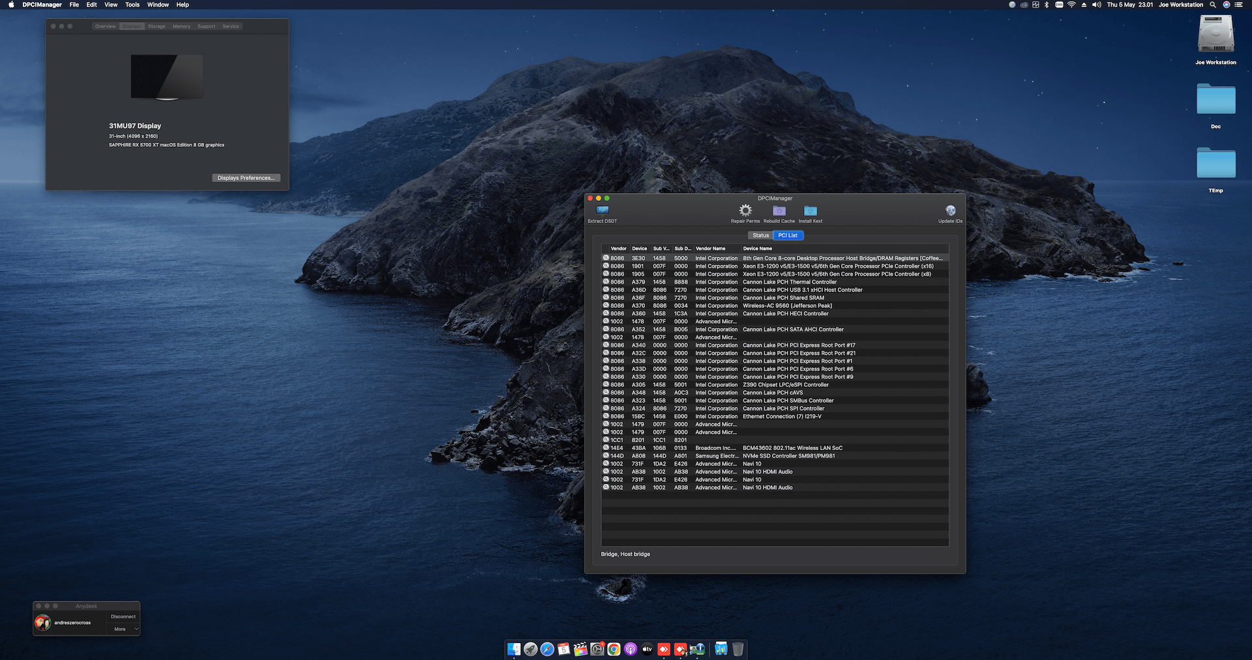Open Google Chrome from the Dock
The image size is (1252, 660).
click(x=614, y=649)
